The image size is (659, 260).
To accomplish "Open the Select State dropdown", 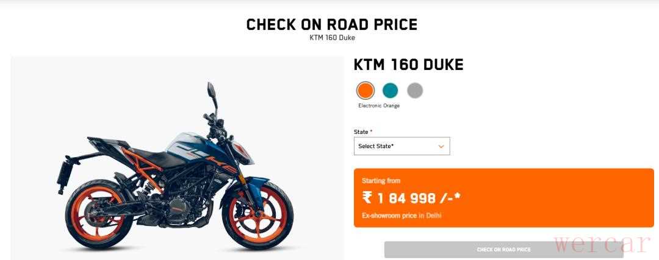I will tap(402, 146).
